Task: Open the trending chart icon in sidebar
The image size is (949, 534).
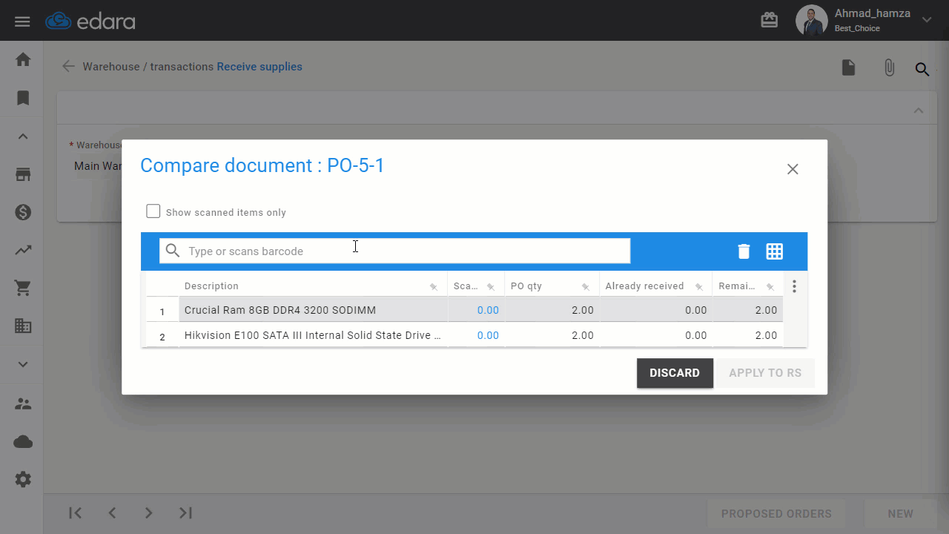Action: click(x=23, y=251)
